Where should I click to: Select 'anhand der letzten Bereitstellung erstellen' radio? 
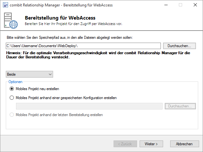[x=12, y=115]
